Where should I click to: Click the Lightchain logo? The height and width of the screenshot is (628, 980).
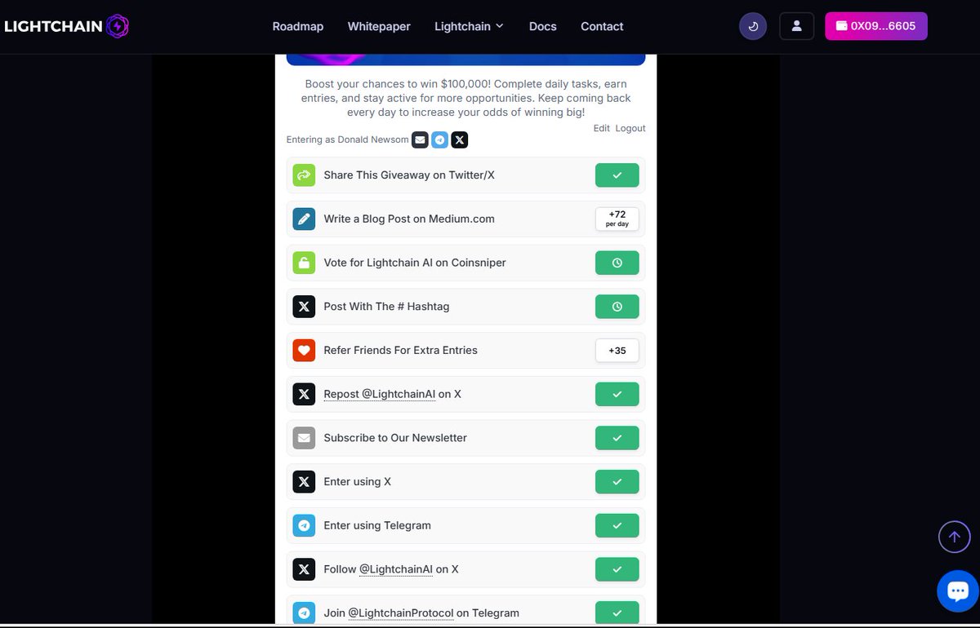coord(67,26)
